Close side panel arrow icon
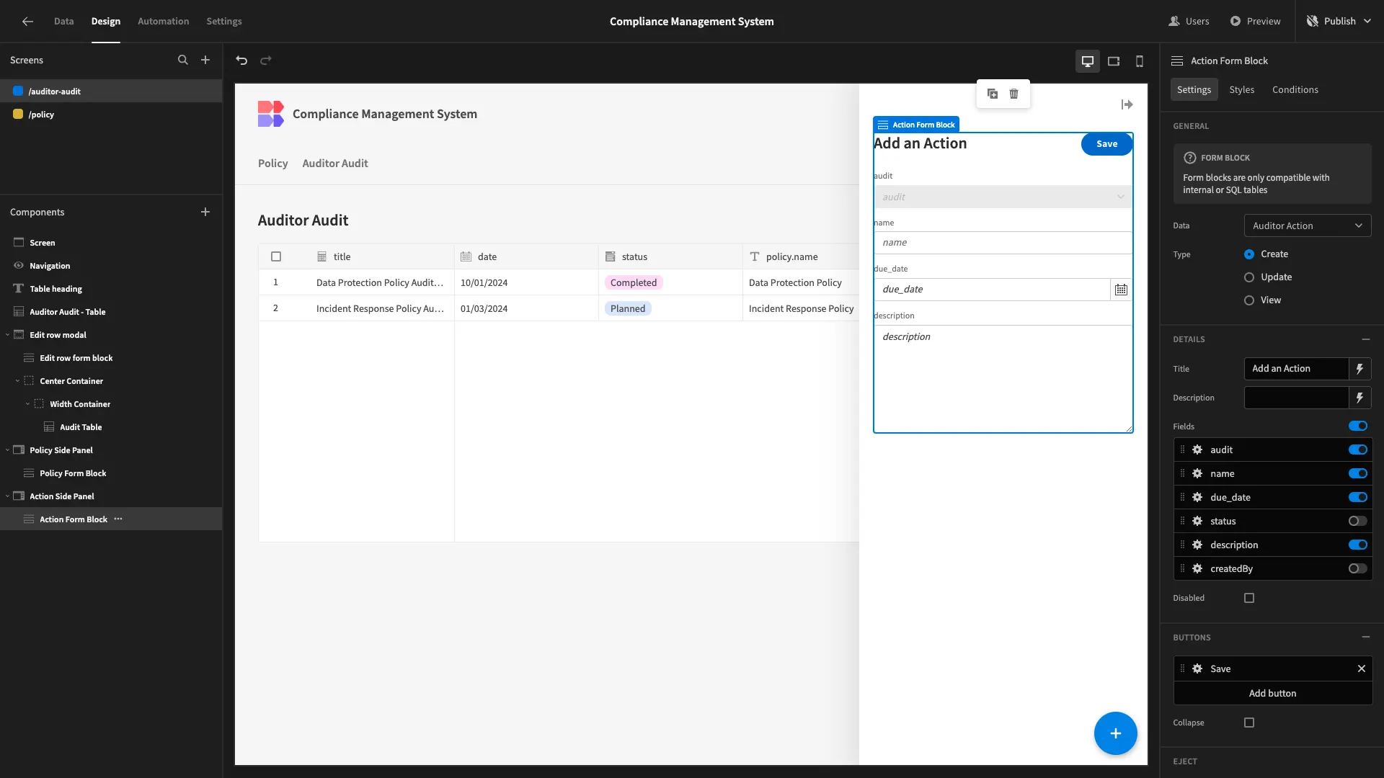 click(x=1127, y=104)
